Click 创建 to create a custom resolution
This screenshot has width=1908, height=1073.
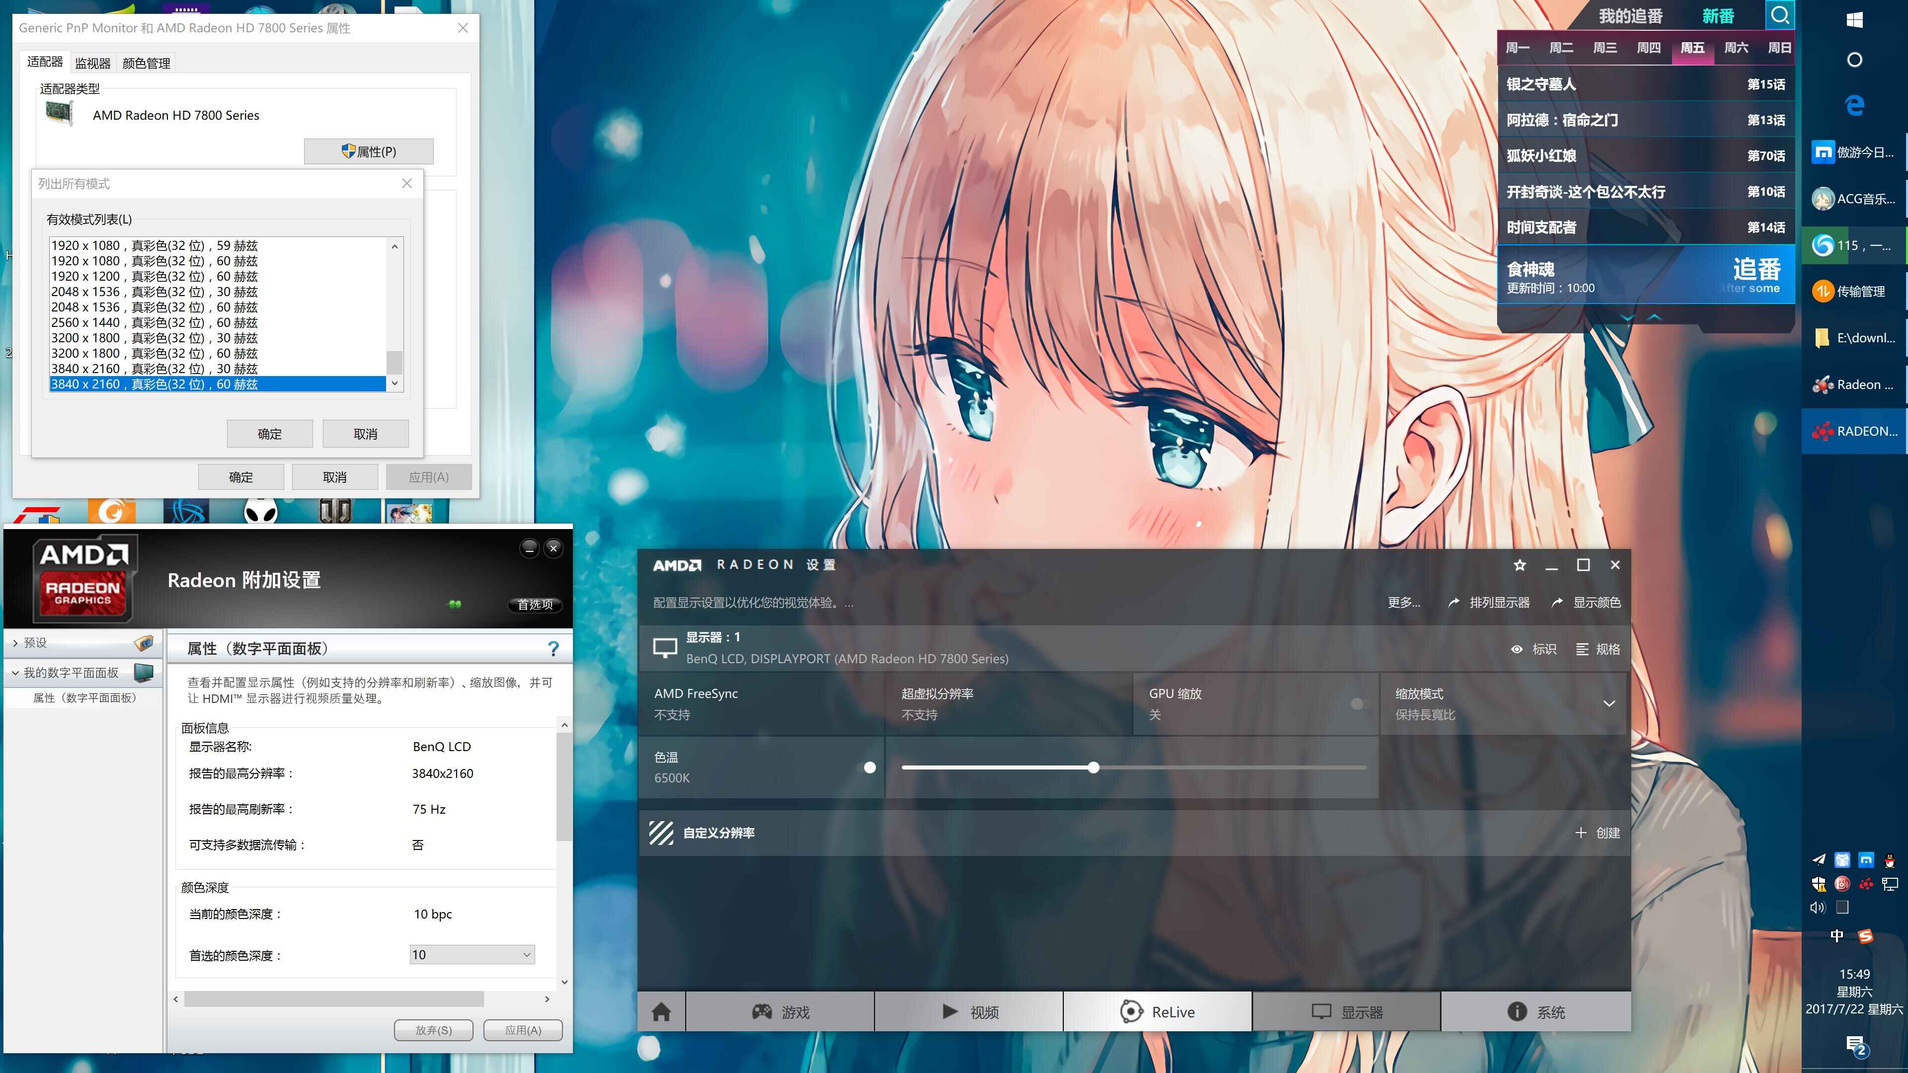(x=1597, y=833)
